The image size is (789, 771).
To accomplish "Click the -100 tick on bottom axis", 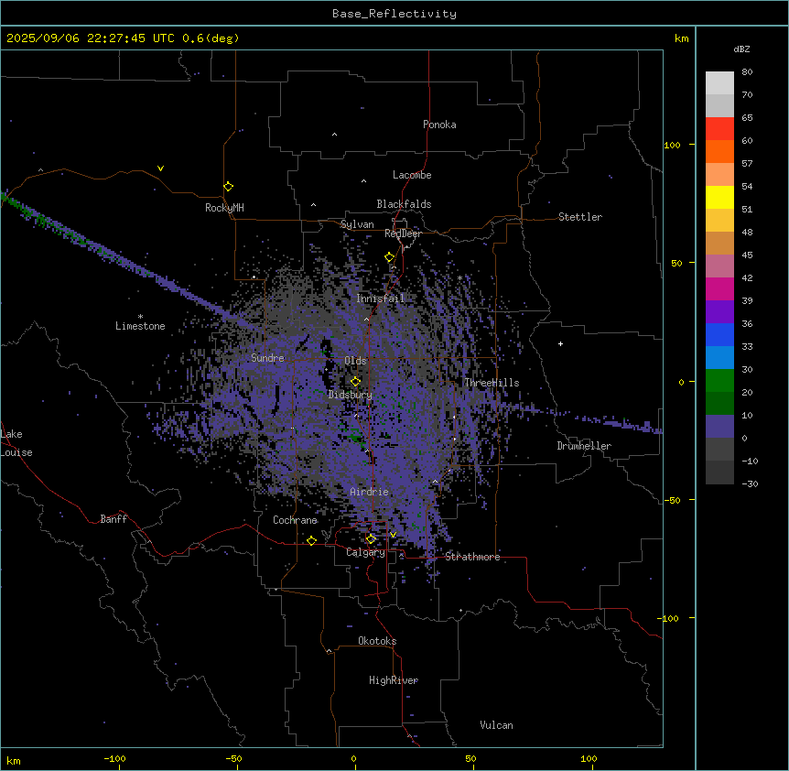I will pos(114,759).
